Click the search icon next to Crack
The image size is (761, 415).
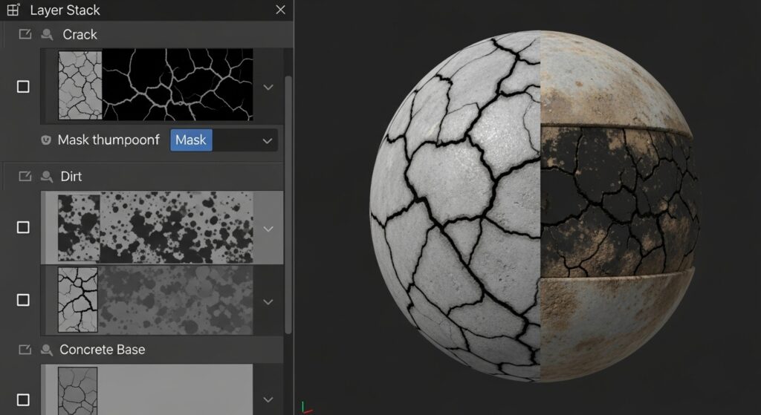[47, 34]
